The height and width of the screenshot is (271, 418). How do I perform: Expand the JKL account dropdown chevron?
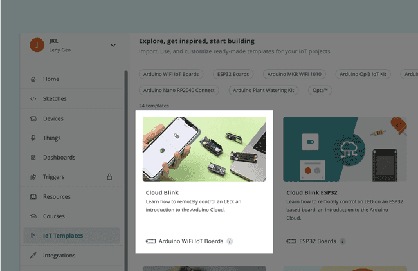113,45
